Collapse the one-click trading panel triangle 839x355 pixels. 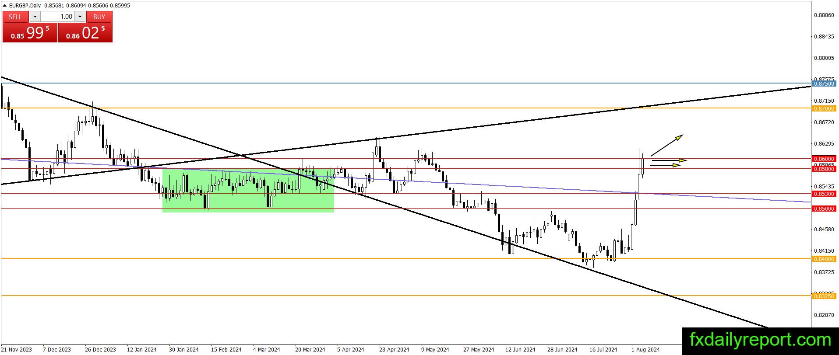(4, 6)
